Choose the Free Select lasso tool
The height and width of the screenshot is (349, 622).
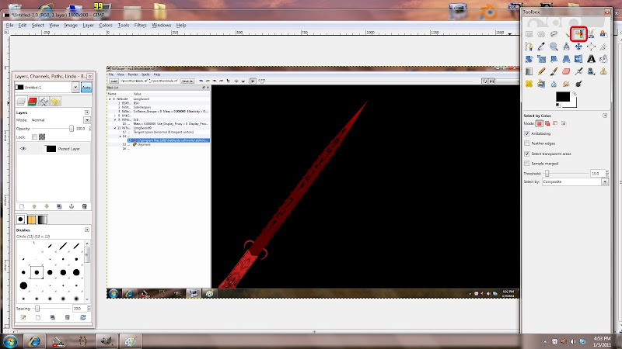point(554,34)
